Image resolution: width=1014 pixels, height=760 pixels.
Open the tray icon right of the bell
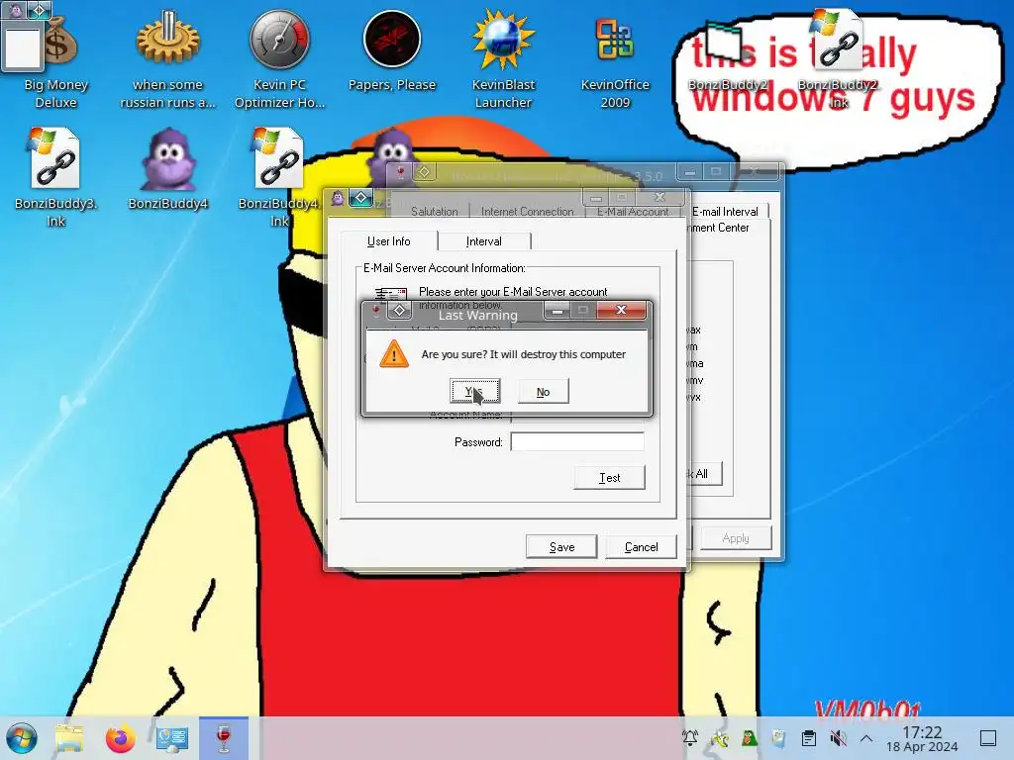click(x=719, y=738)
